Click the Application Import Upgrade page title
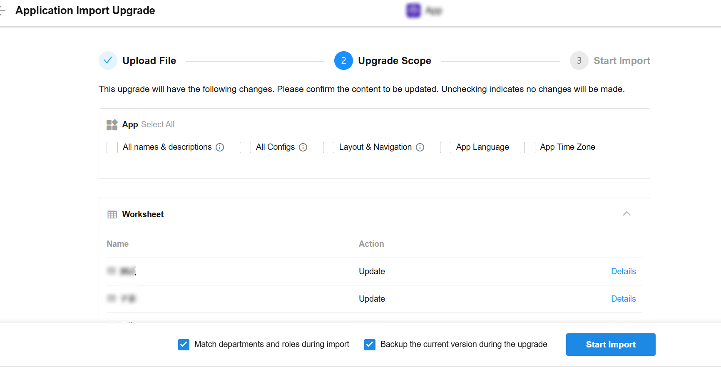Viewport: 721px width, 367px height. [x=85, y=10]
